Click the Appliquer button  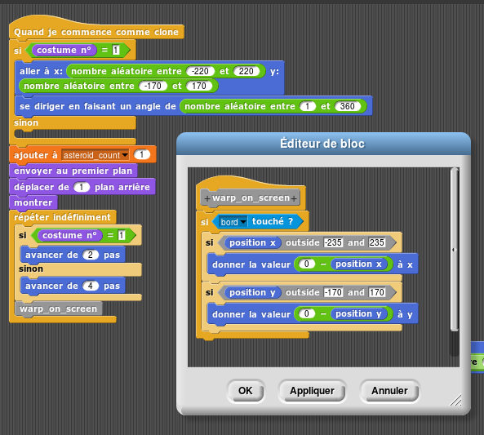click(x=312, y=391)
